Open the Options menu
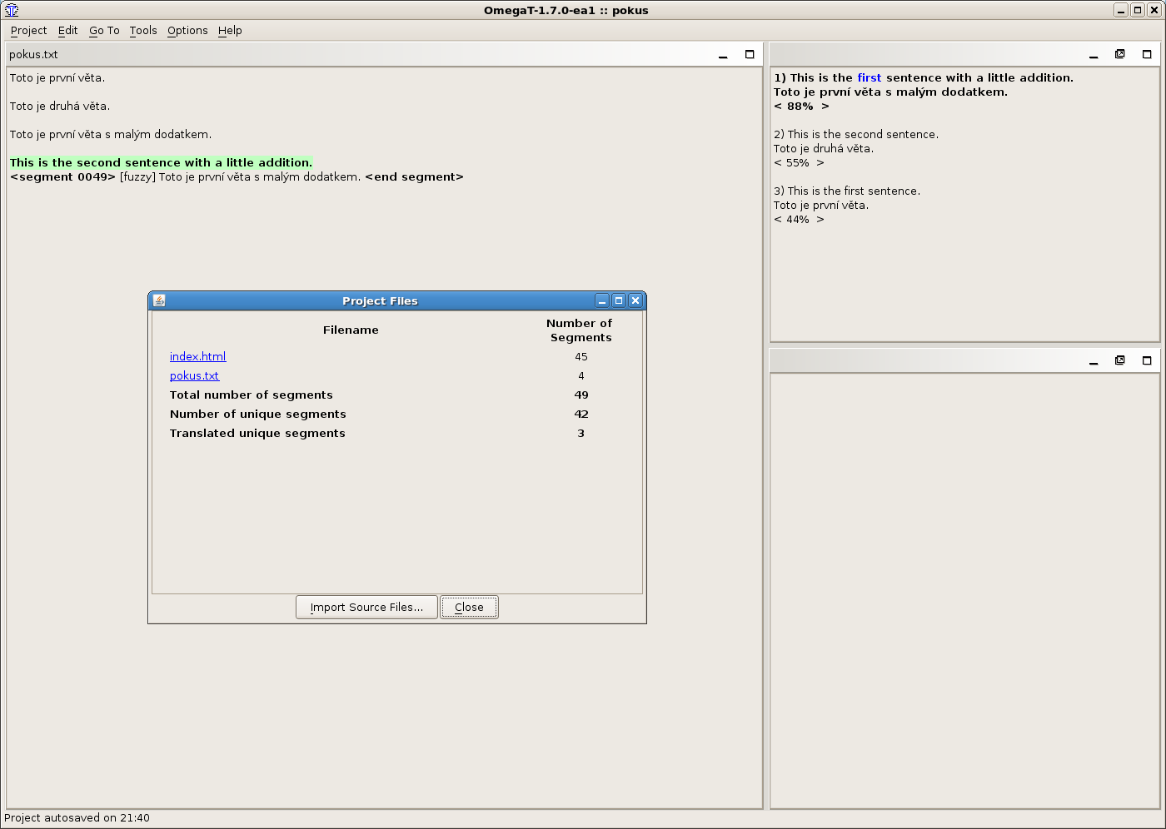This screenshot has width=1166, height=829. point(187,31)
